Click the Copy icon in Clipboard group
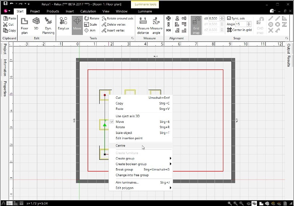 [5, 31]
